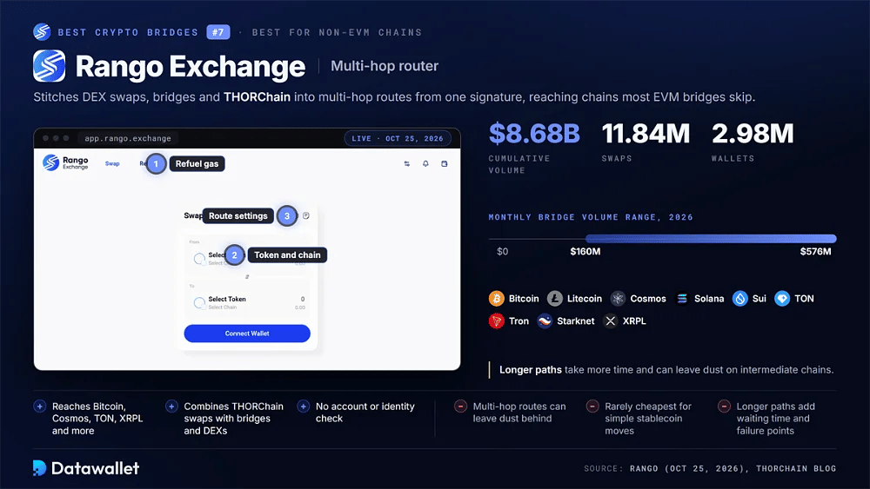Click the '$8.68B' cumulative volume figure
The width and height of the screenshot is (870, 489).
coord(534,134)
